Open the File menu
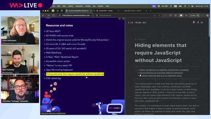This screenshot has width=211, height=119. click(53, 6)
